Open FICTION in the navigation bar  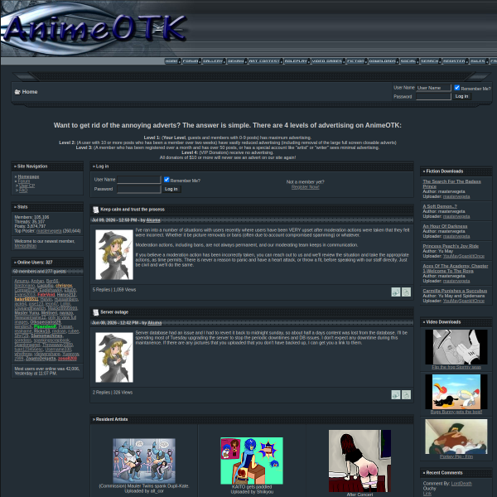pyautogui.click(x=356, y=61)
